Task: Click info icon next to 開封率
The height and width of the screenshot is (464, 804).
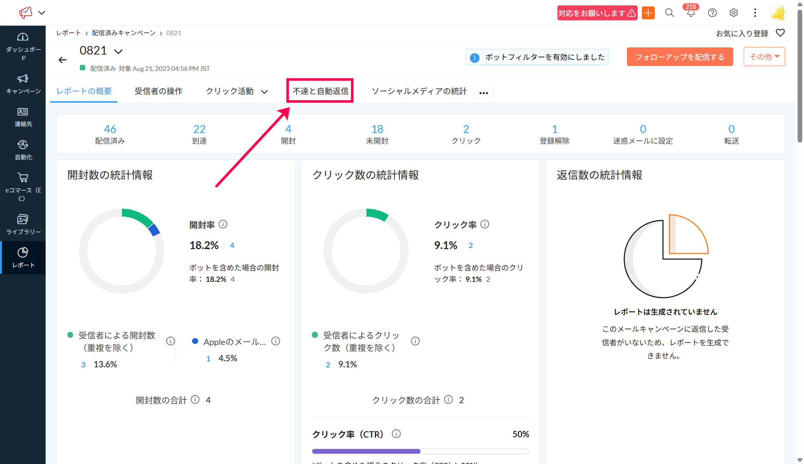Action: (x=223, y=224)
